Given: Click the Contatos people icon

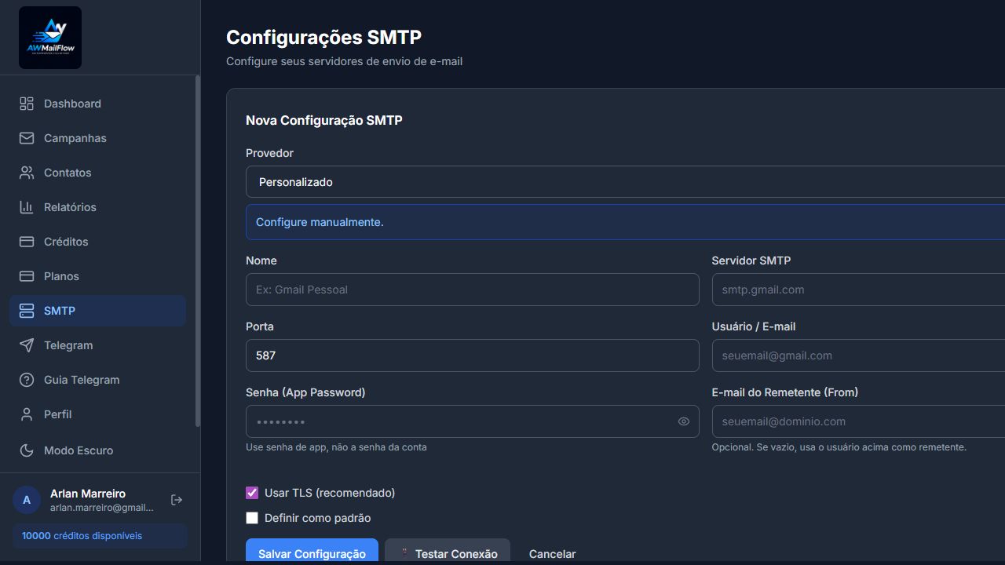Looking at the screenshot, I should 27,173.
